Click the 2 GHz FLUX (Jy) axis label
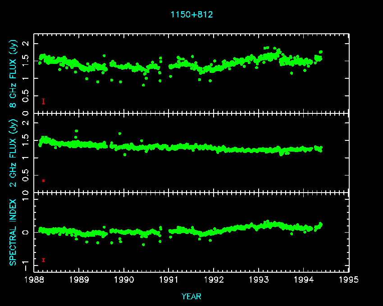 (x=13, y=153)
